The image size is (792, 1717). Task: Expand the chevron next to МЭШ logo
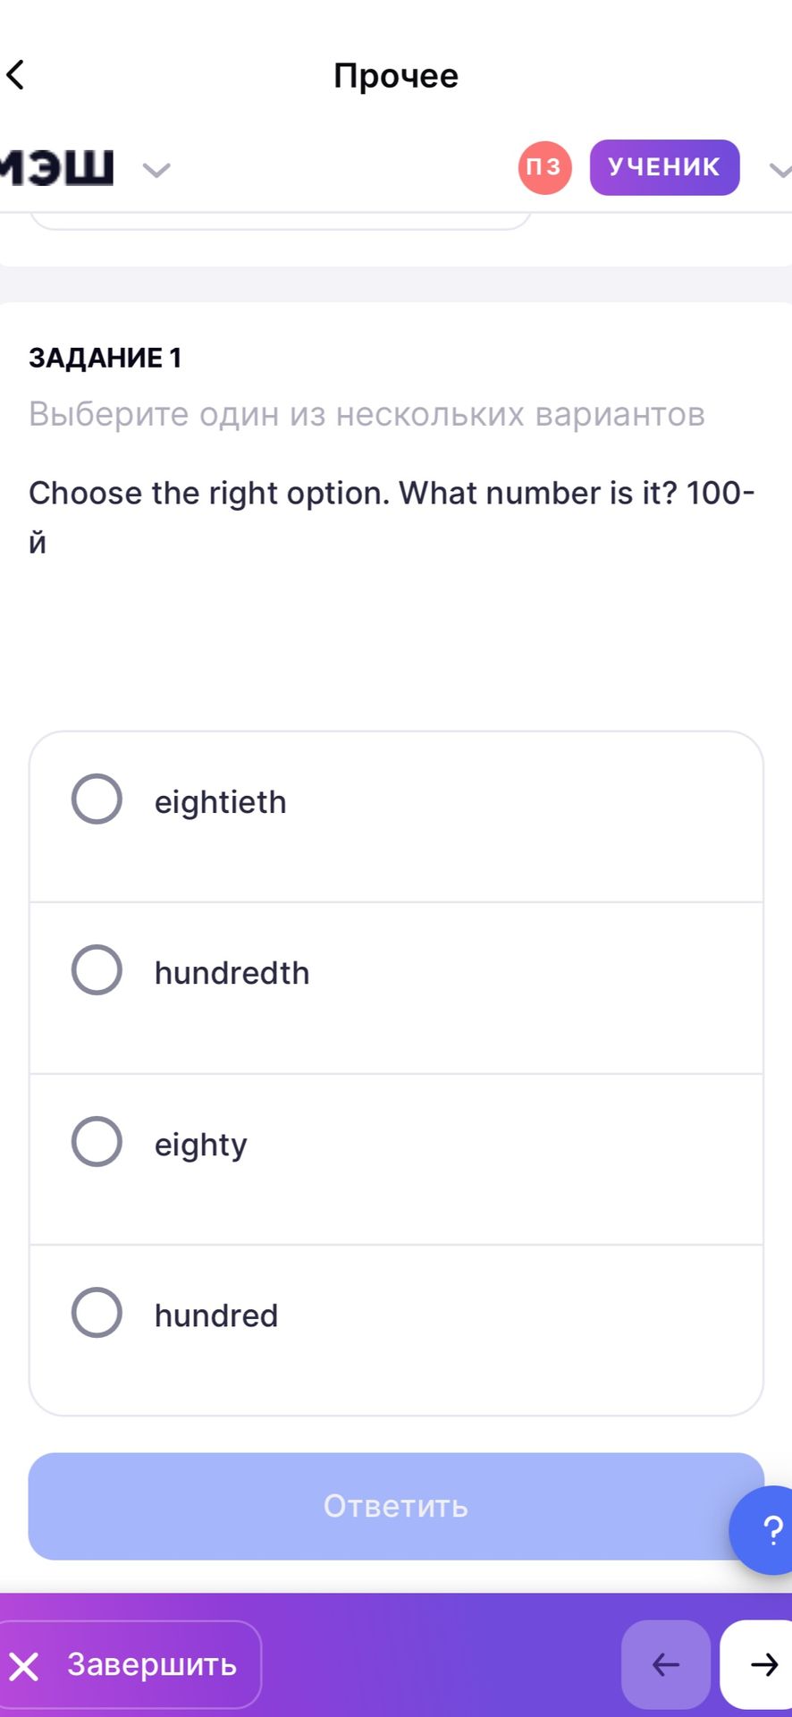(156, 169)
